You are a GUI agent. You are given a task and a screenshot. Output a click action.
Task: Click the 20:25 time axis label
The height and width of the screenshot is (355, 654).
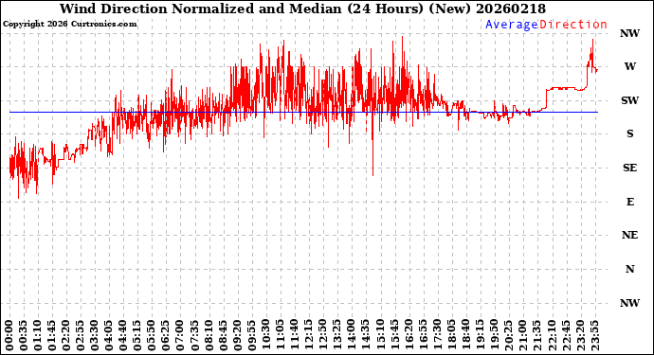(509, 336)
